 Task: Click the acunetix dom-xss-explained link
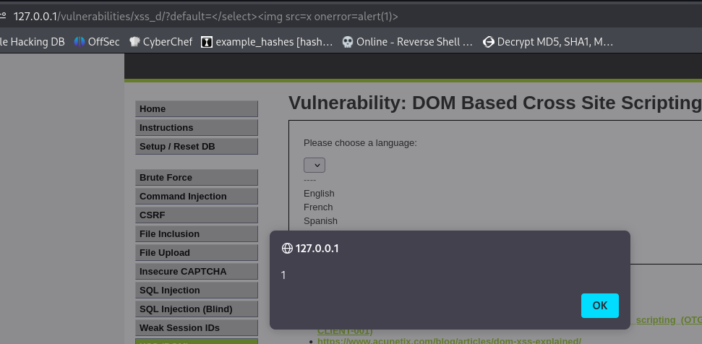coord(449,340)
